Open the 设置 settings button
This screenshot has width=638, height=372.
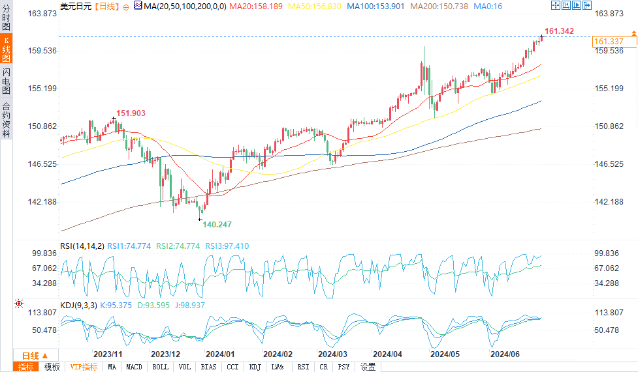click(x=368, y=367)
